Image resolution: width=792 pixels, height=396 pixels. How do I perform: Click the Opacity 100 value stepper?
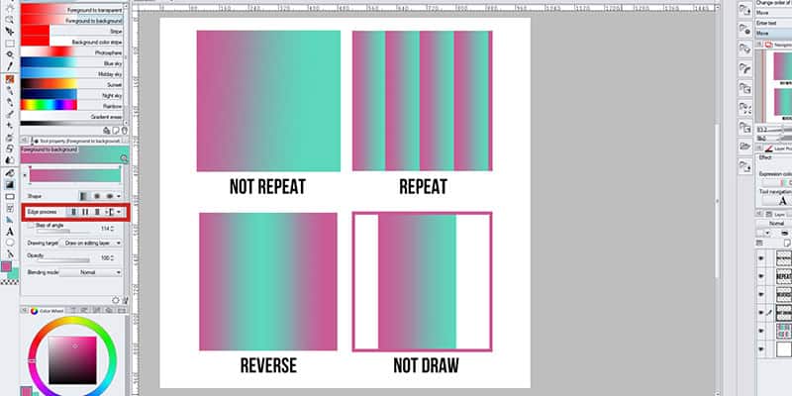pyautogui.click(x=113, y=258)
